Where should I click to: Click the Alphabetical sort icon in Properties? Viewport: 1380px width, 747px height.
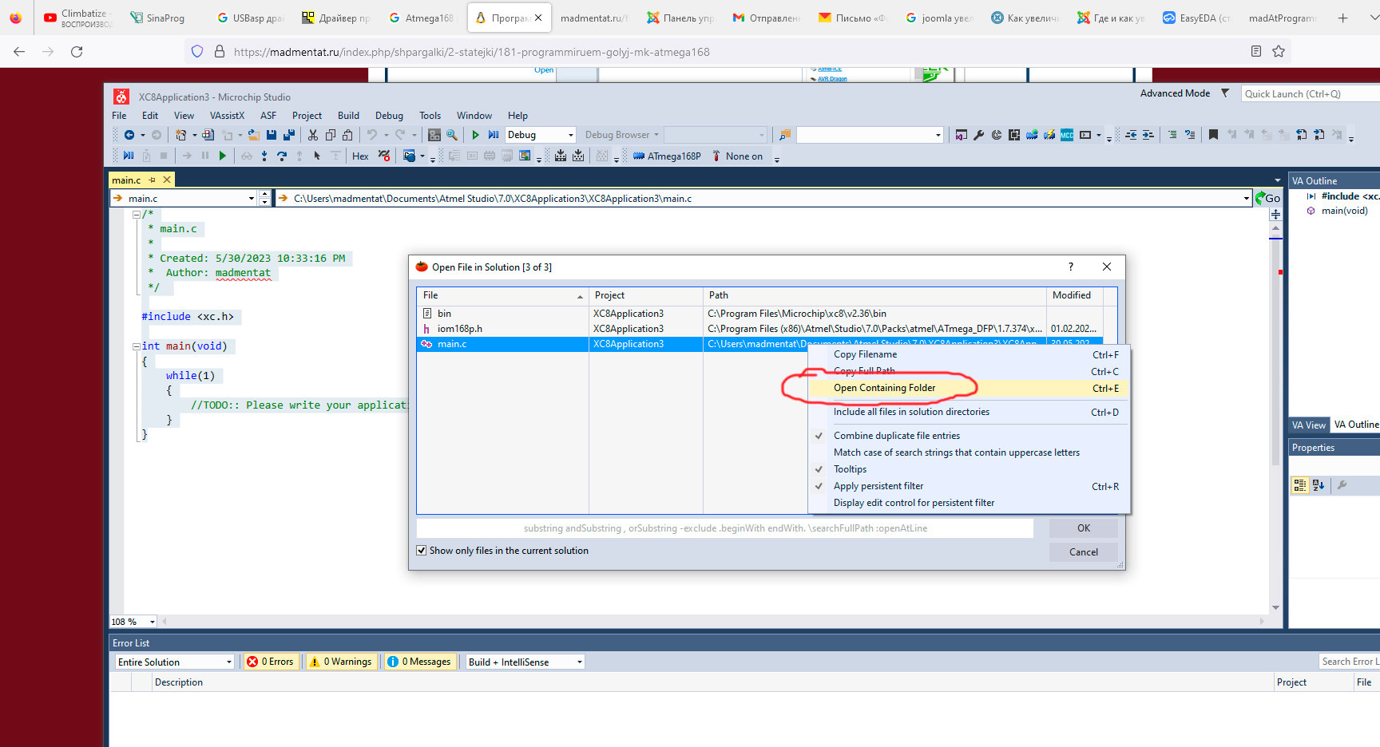pyautogui.click(x=1319, y=485)
